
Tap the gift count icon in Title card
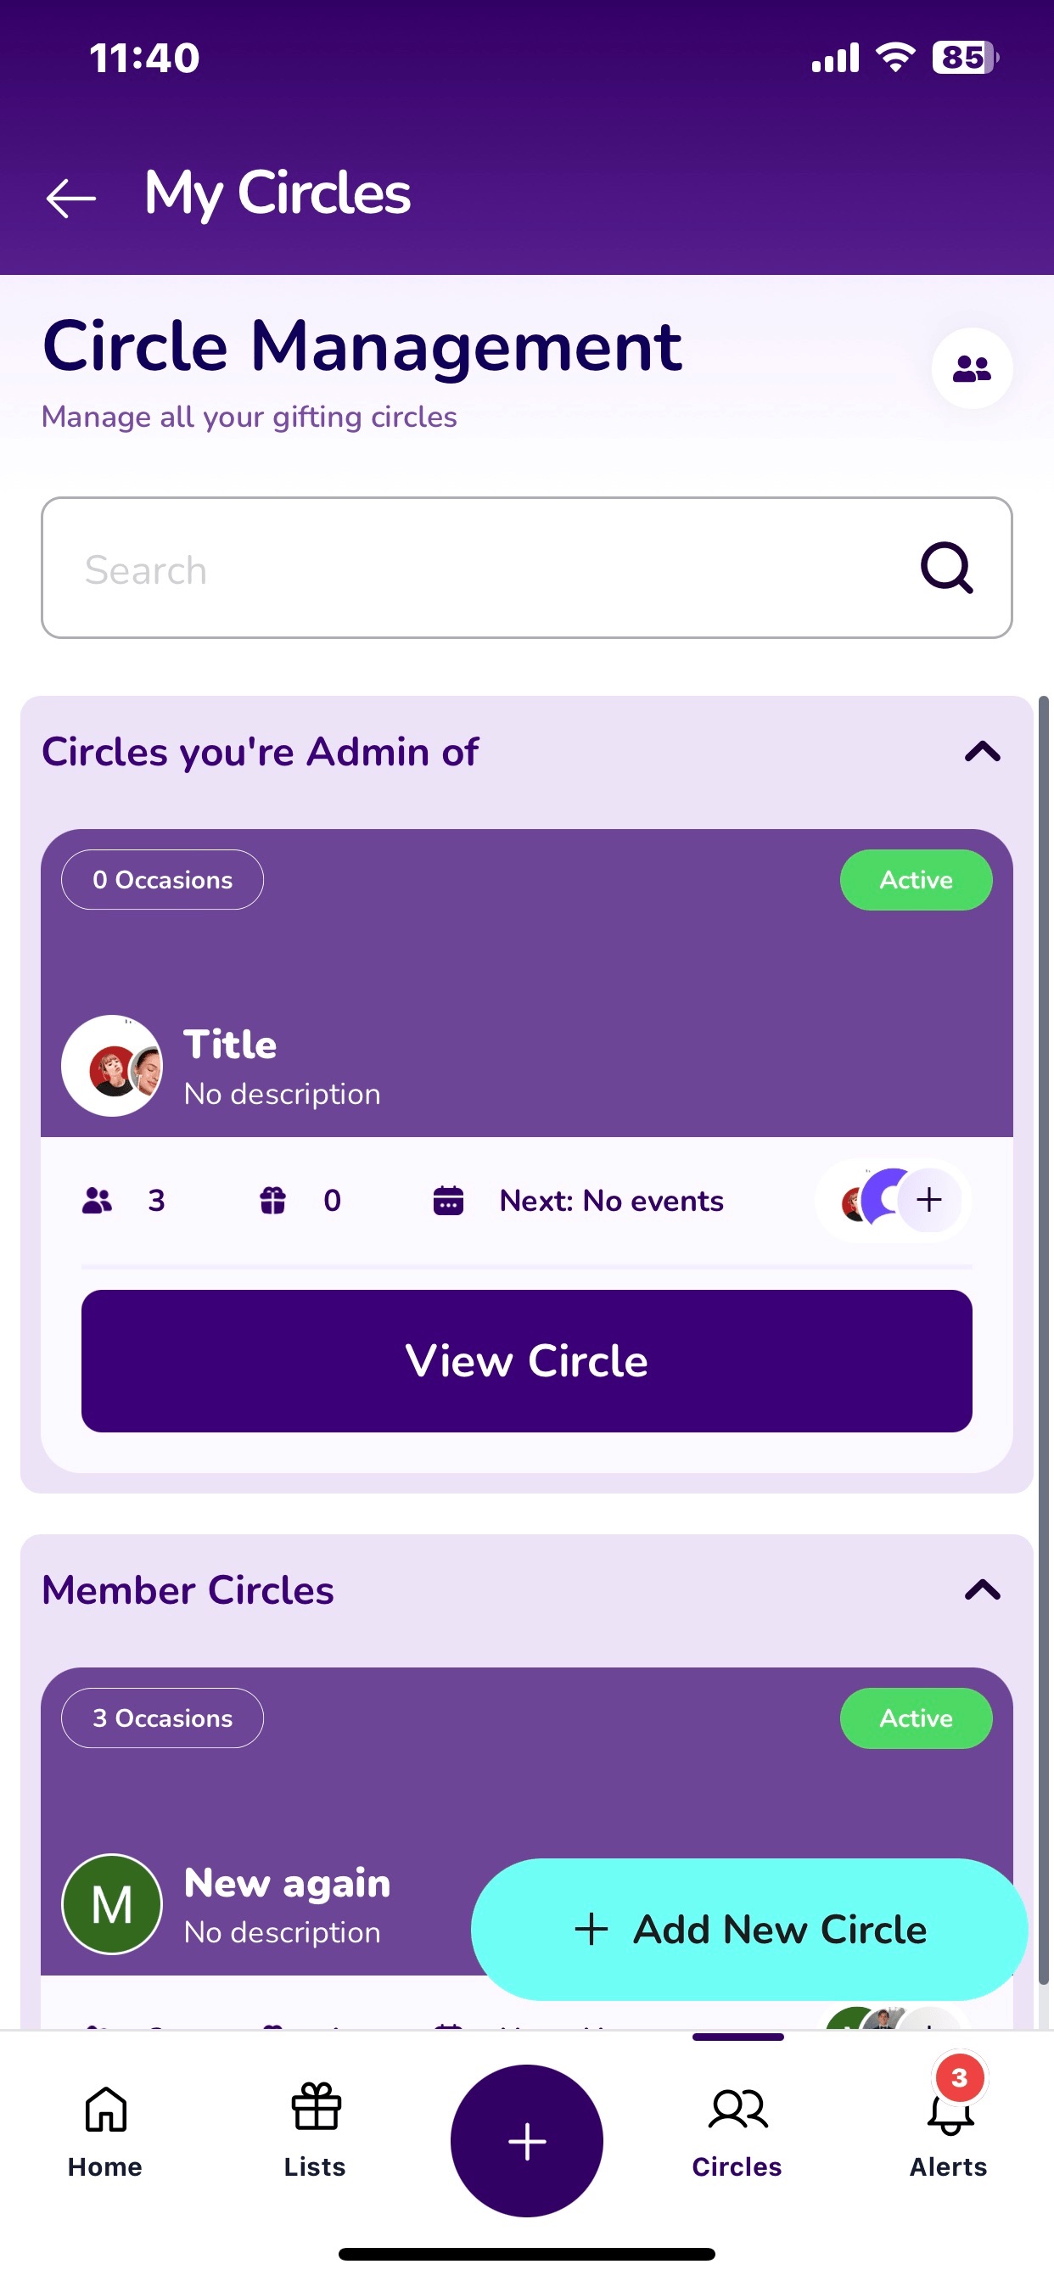[x=272, y=1201]
